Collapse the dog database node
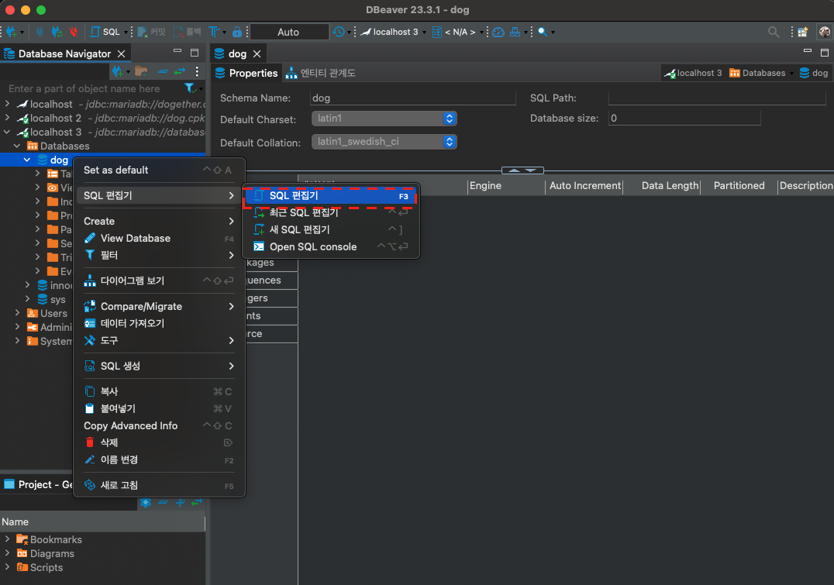This screenshot has height=585, width=834. 27,160
